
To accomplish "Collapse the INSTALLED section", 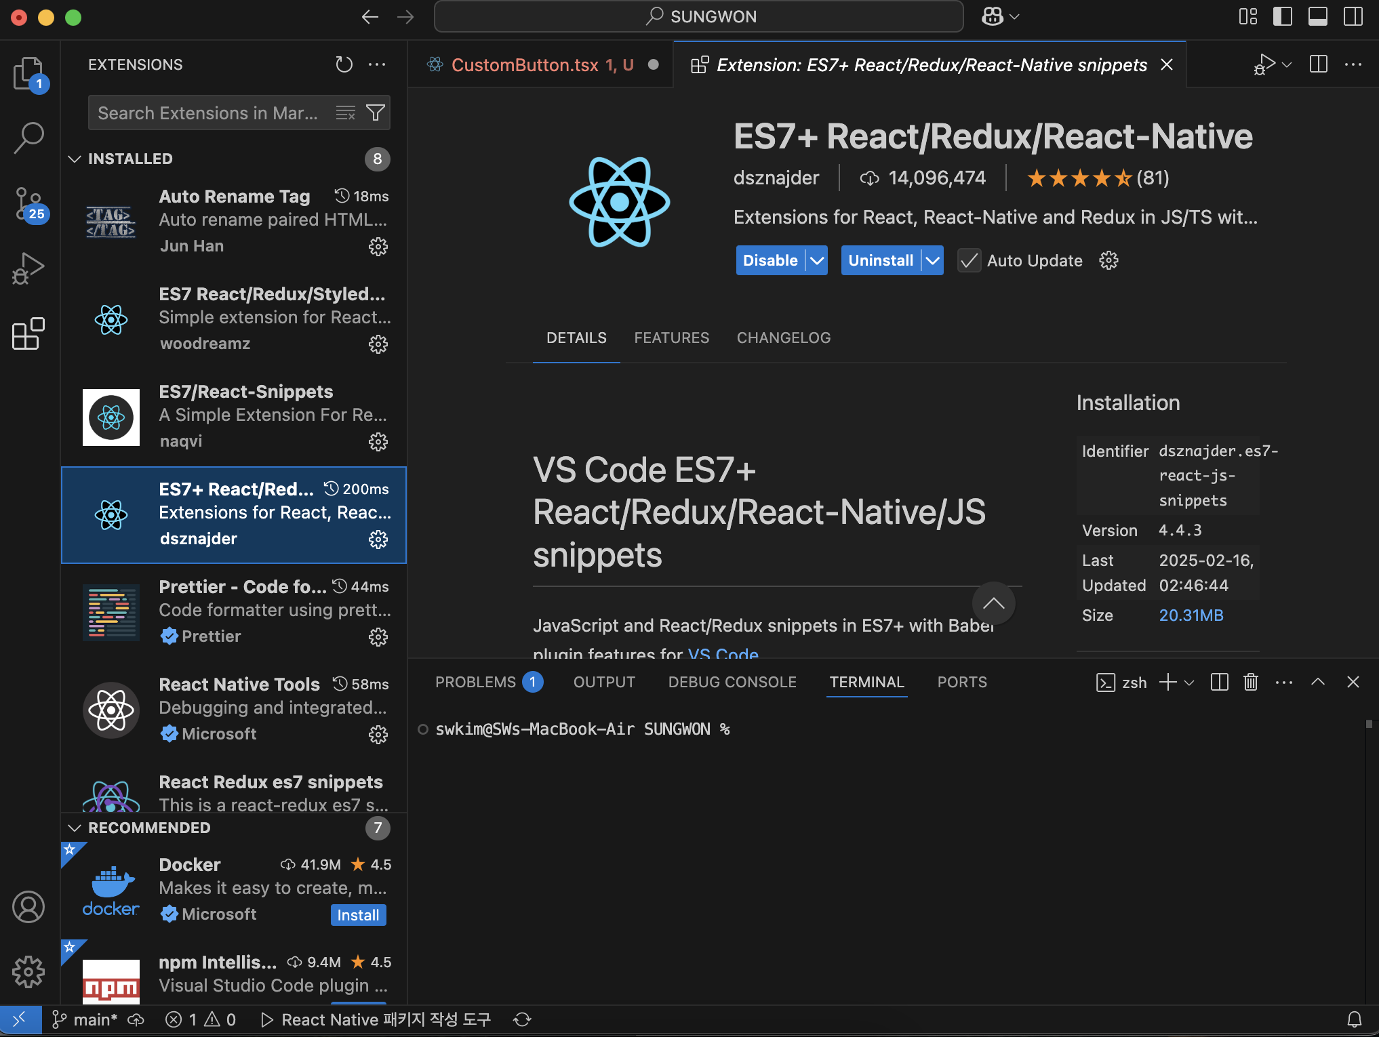I will [x=75, y=159].
